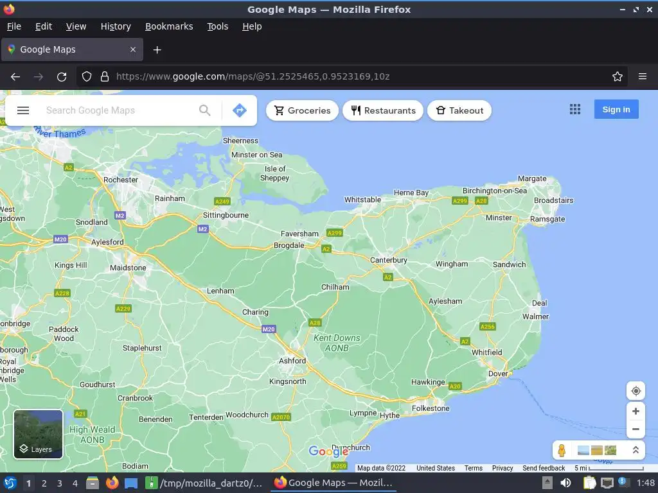Click the Search Google Maps field
The height and width of the screenshot is (493, 658).
click(x=119, y=110)
